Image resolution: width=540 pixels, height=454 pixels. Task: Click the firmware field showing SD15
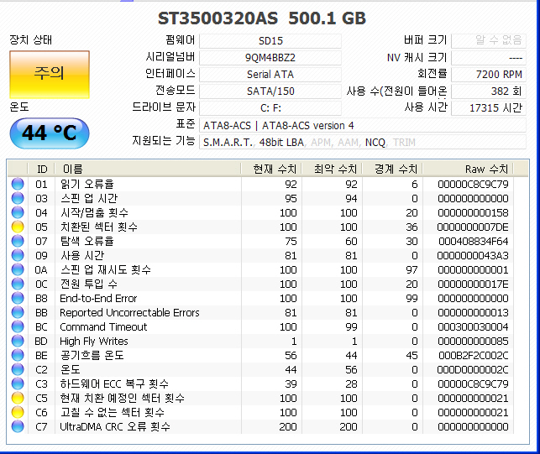[270, 41]
